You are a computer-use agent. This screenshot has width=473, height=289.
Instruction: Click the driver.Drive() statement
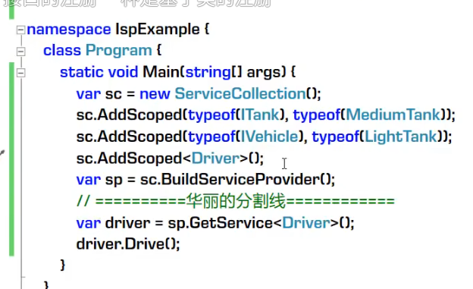pos(128,244)
